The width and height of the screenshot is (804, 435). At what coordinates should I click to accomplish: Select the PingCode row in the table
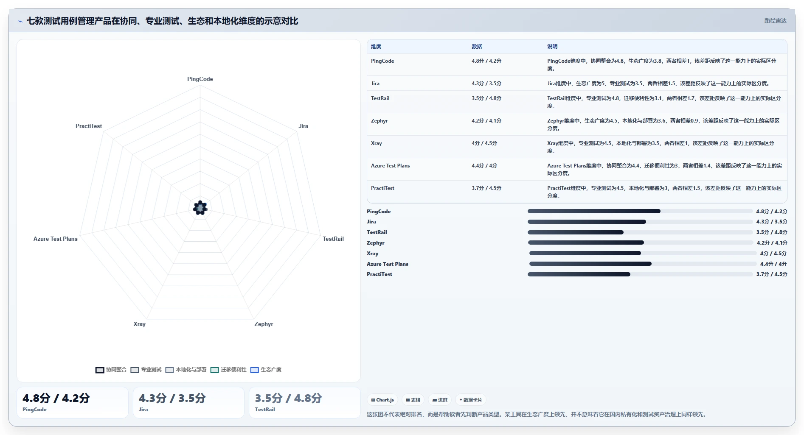pos(577,64)
